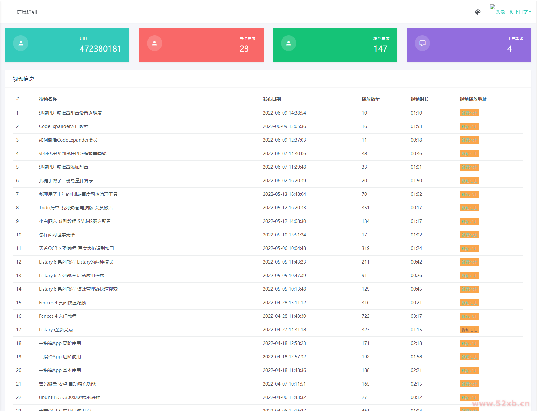Click the 播放数量 column header
Image resolution: width=537 pixels, height=411 pixels.
(x=370, y=99)
